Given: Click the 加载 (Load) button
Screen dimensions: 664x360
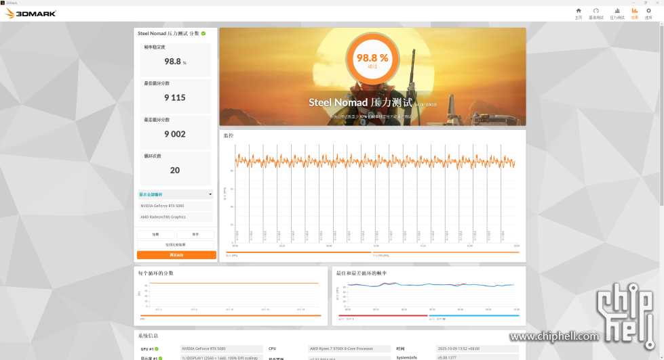Looking at the screenshot, I should pos(156,235).
